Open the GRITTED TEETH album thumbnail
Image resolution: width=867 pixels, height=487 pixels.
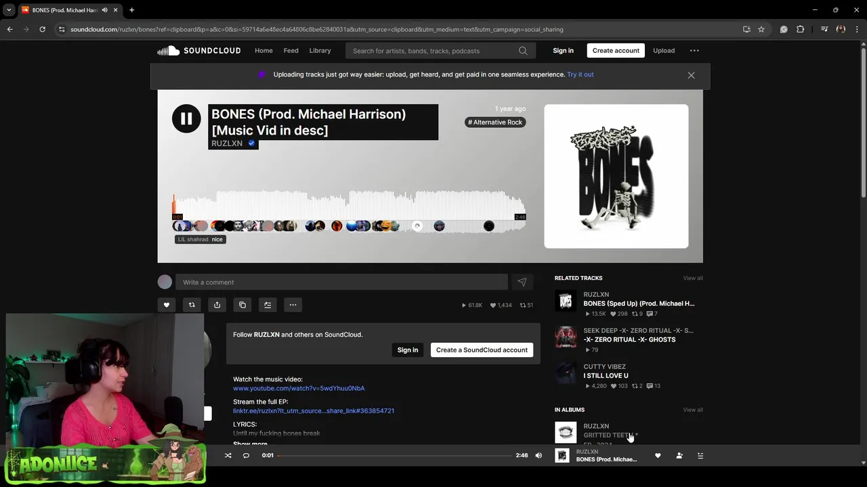566,432
